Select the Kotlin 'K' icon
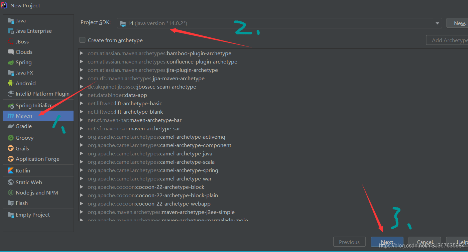The height and width of the screenshot is (252, 468). coord(10,170)
